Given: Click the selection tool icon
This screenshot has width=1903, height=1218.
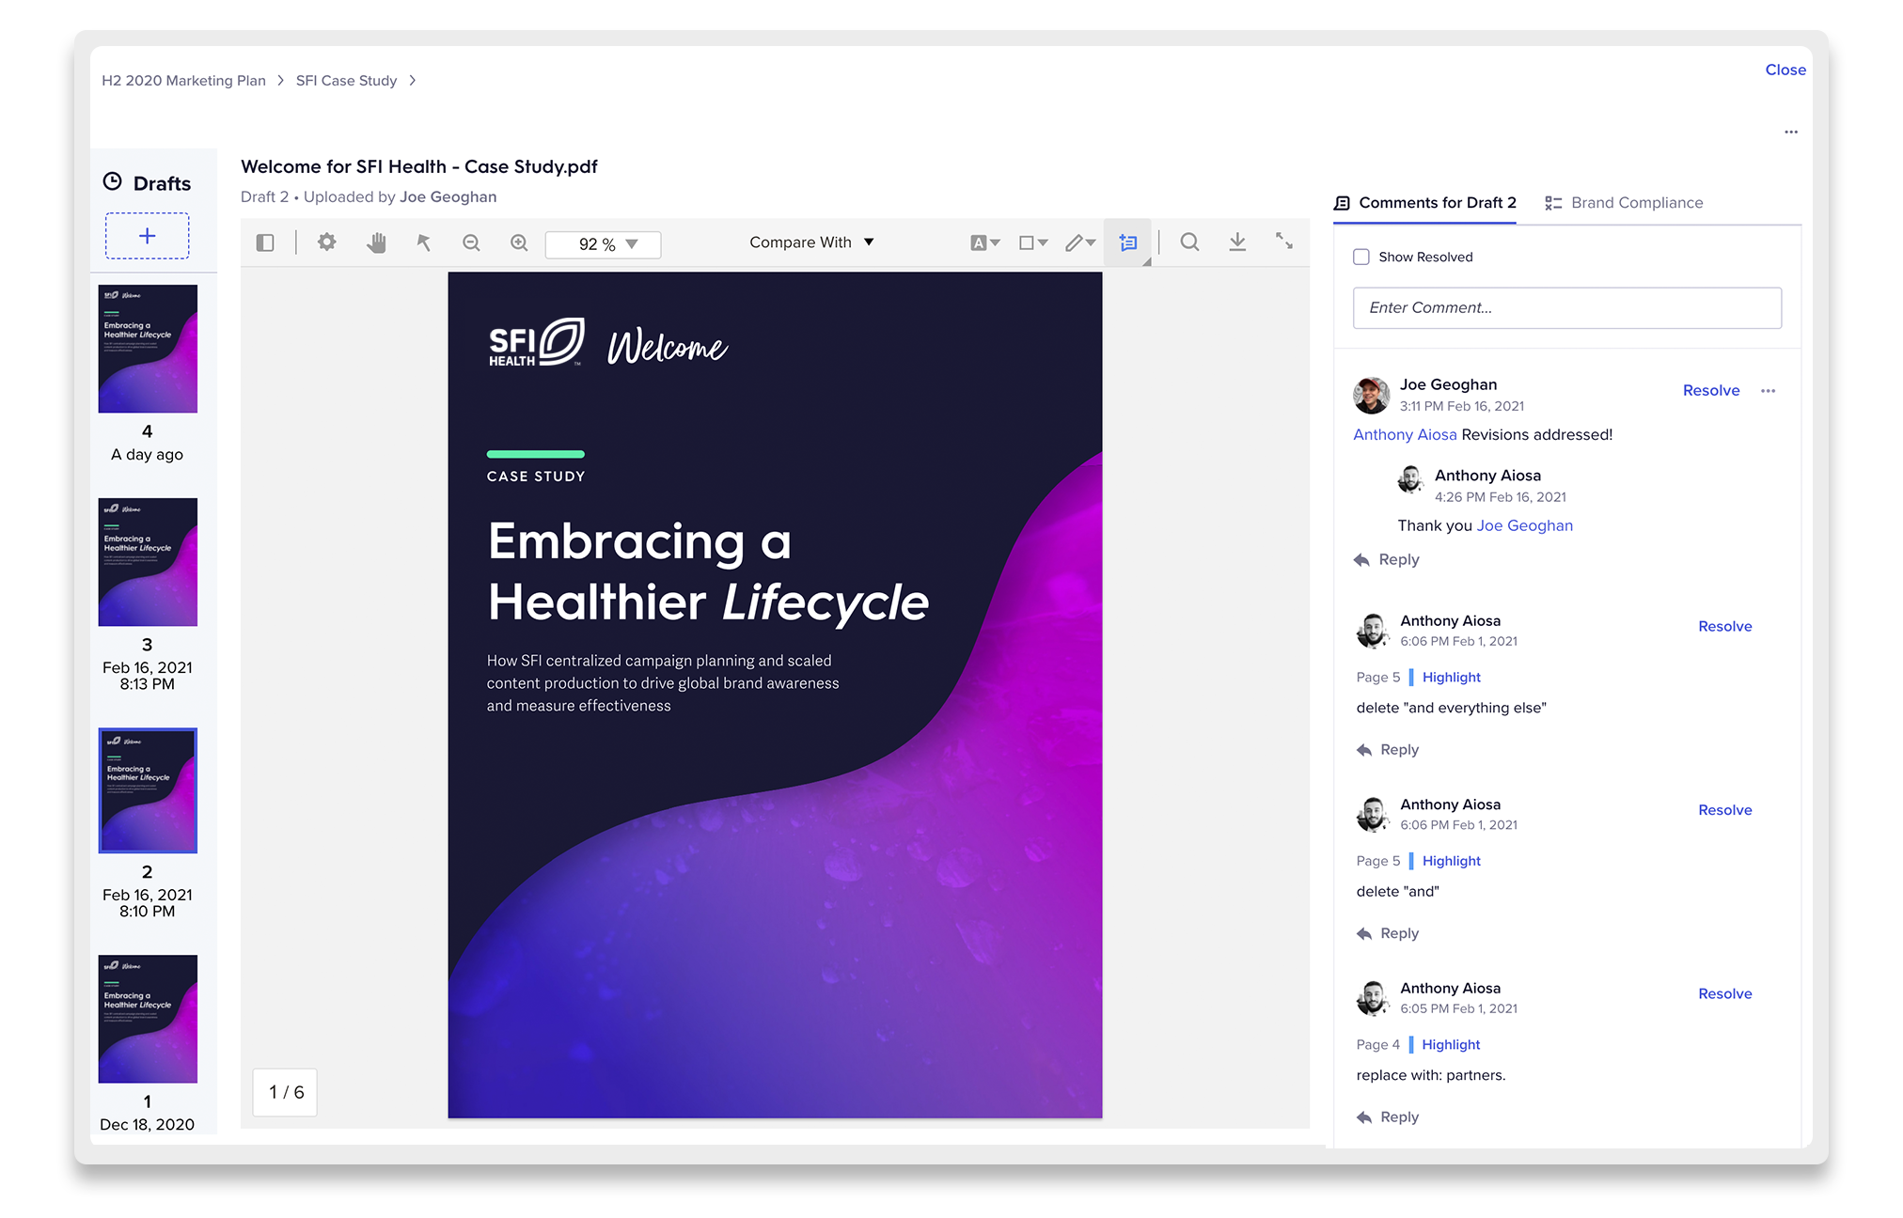Looking at the screenshot, I should click(x=424, y=243).
